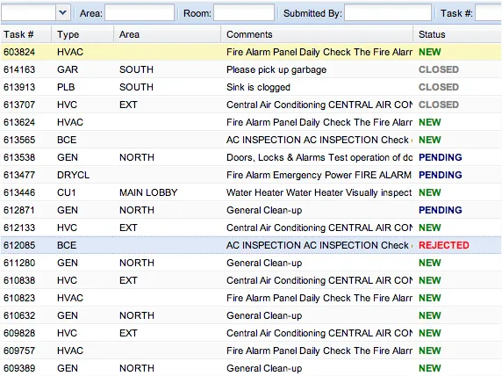Select task row 603824
This screenshot has width=502, height=376.
click(251, 52)
